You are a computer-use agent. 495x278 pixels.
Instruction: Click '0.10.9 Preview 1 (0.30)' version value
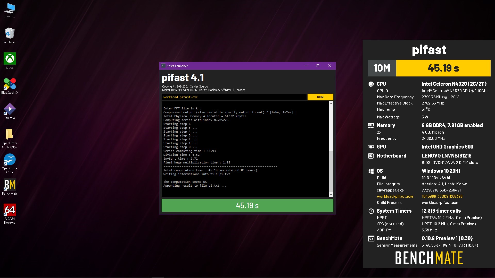(447, 238)
